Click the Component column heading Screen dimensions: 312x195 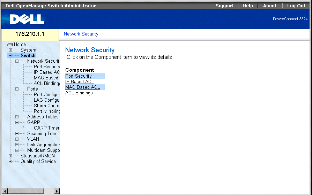pos(80,70)
